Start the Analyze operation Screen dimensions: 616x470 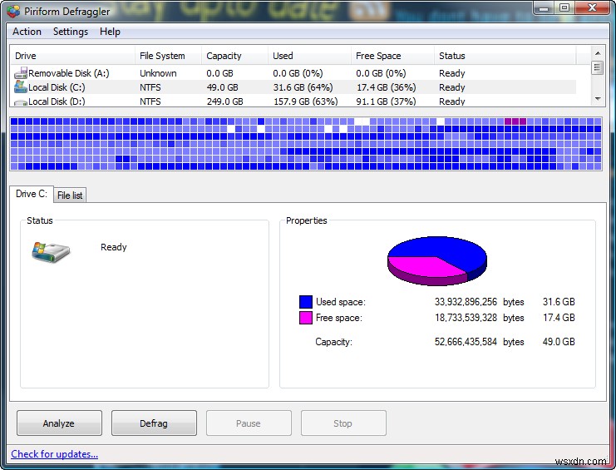[59, 423]
